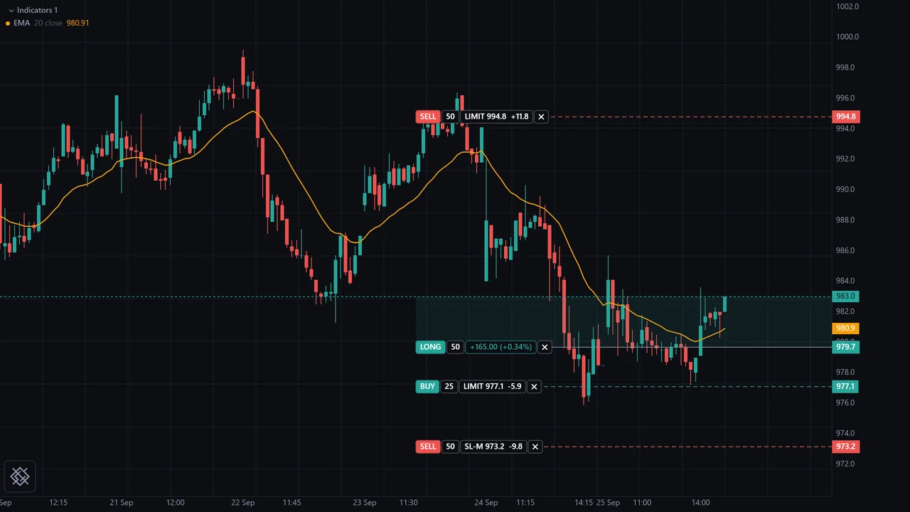910x512 pixels.
Task: Click the 24 Sep date label on time axis
Action: point(486,503)
